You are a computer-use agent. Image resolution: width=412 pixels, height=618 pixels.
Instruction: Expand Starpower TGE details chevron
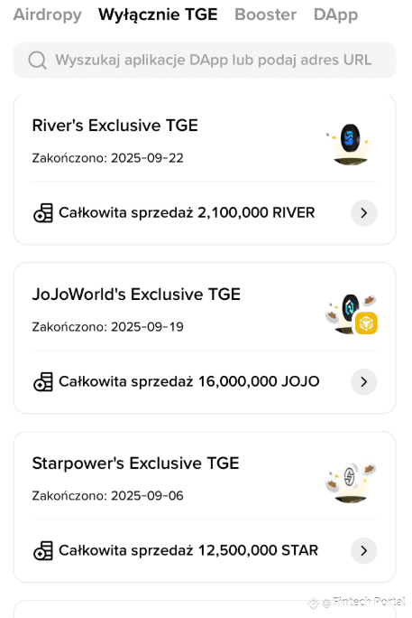[x=364, y=550]
